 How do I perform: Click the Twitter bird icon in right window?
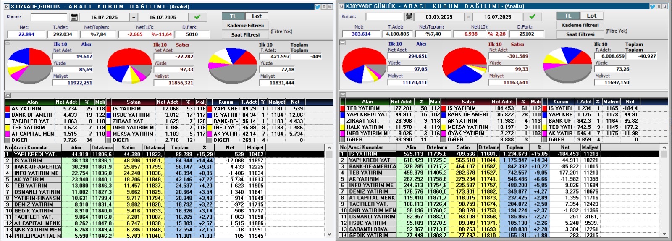click(x=653, y=6)
